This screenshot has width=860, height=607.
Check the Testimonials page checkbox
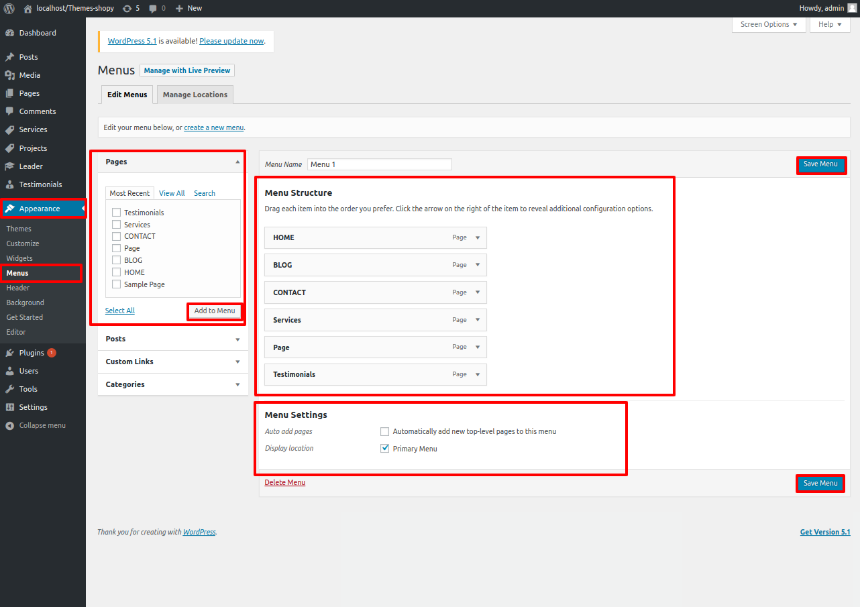(x=117, y=213)
